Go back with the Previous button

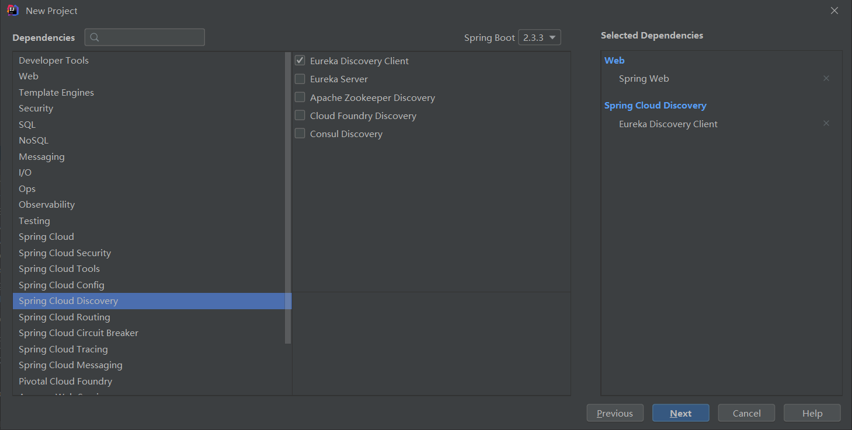pyautogui.click(x=614, y=413)
